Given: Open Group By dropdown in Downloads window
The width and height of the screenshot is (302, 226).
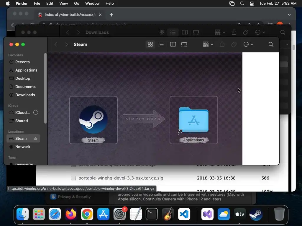Looking at the screenshot, I should pos(220,32).
